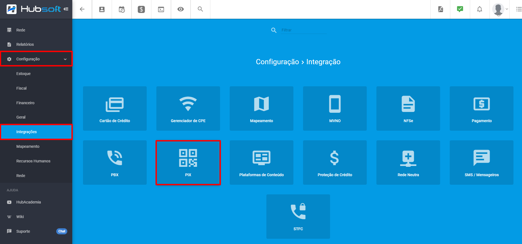
Task: Open the PIX integration tile
Action: [188, 162]
